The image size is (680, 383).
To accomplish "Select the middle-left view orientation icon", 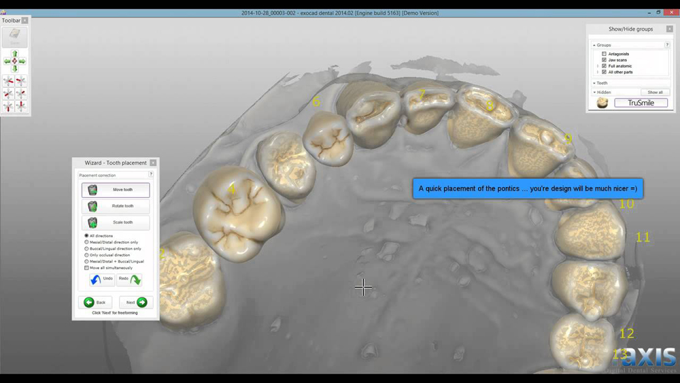I will pyautogui.click(x=8, y=94).
